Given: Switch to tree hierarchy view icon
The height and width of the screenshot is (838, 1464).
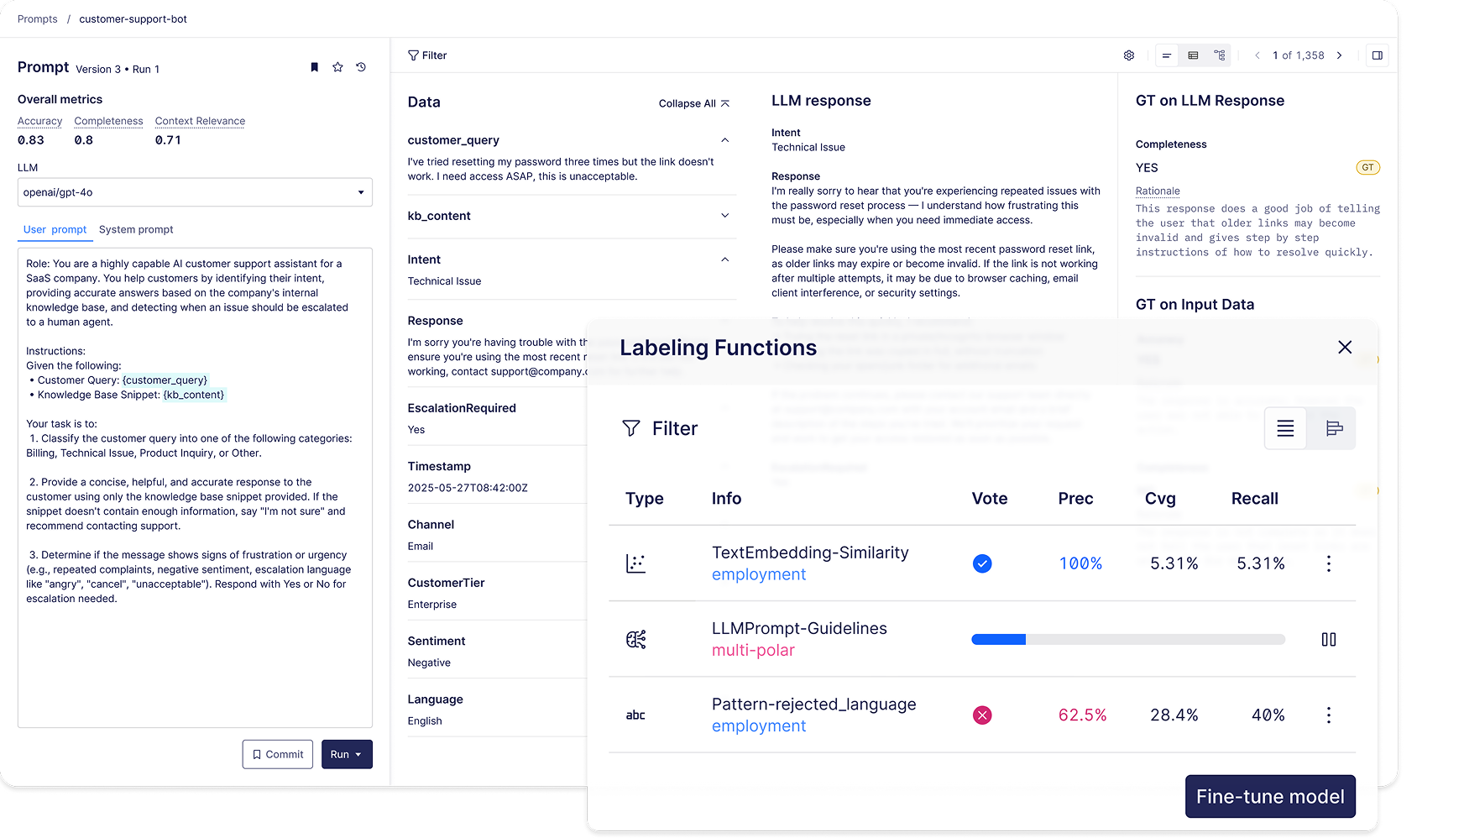Looking at the screenshot, I should click(x=1220, y=55).
